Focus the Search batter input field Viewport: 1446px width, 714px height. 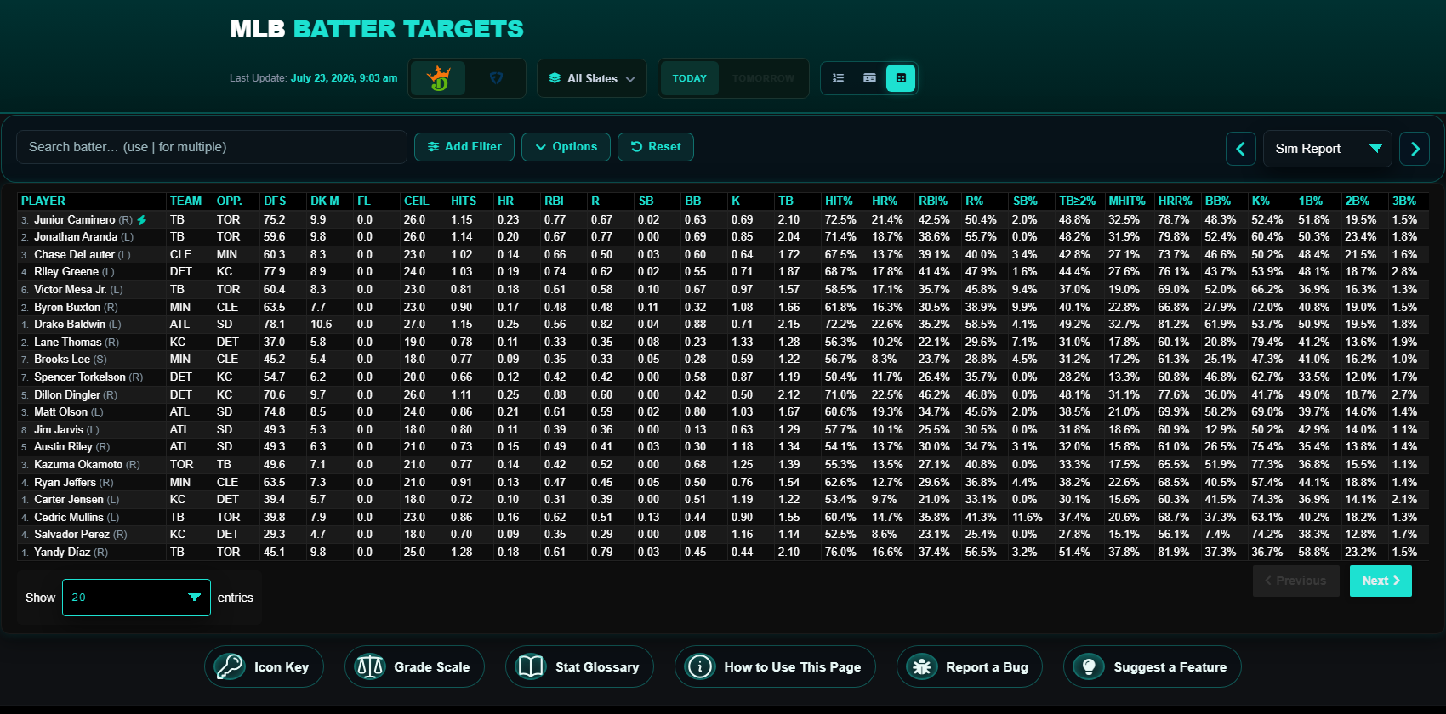click(x=212, y=147)
